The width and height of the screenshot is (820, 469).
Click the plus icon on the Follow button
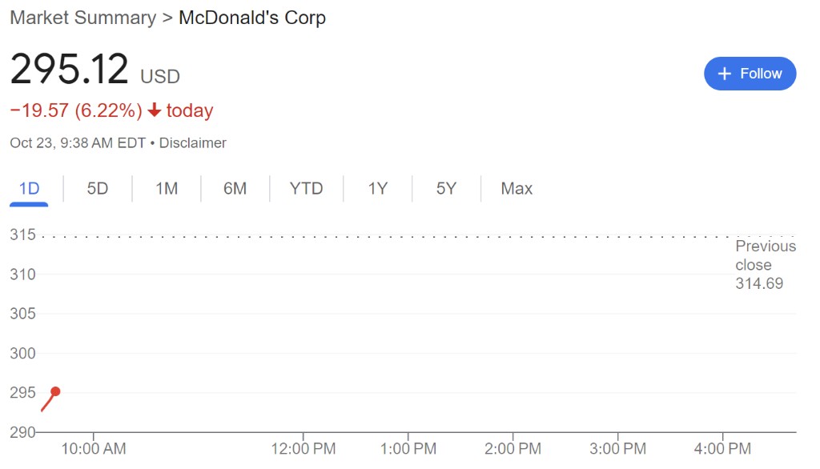coord(725,74)
